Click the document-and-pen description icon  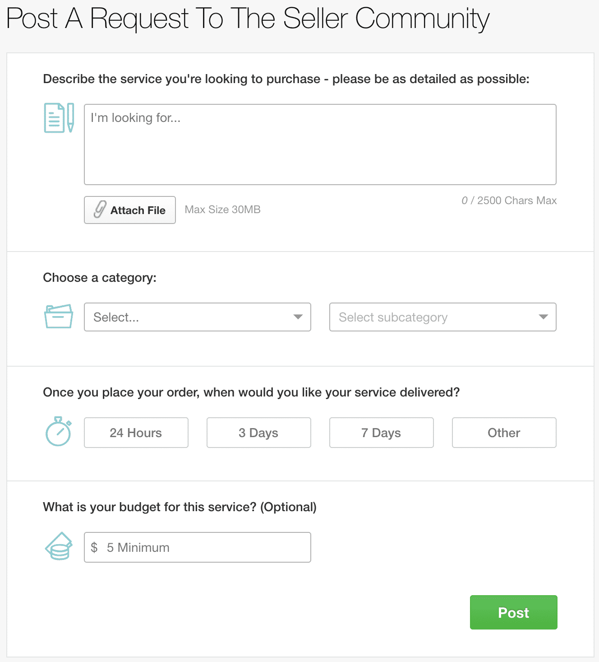59,118
